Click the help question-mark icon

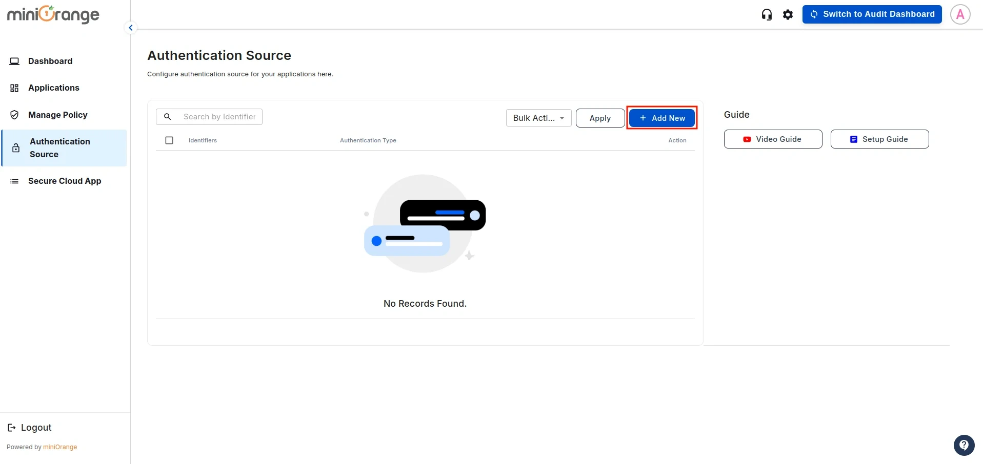[964, 445]
